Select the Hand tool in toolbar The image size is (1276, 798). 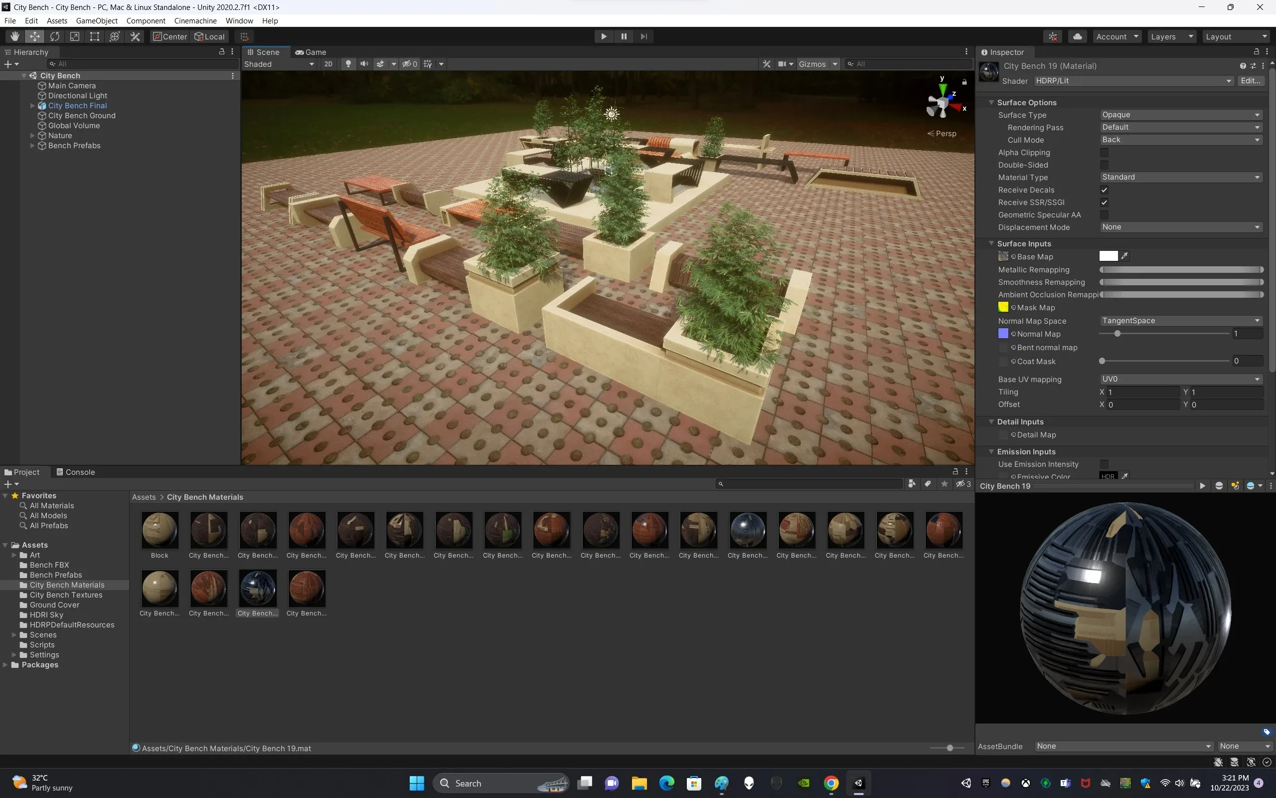(x=15, y=36)
